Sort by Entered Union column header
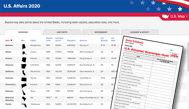189x109 pixels. click(x=49, y=39)
